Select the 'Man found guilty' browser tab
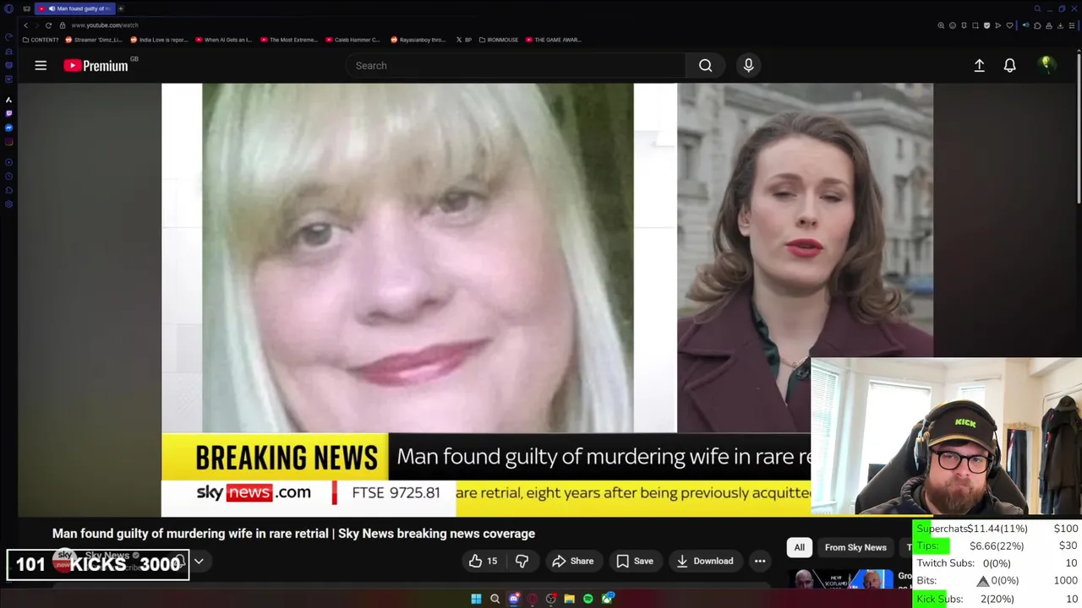 [74, 8]
